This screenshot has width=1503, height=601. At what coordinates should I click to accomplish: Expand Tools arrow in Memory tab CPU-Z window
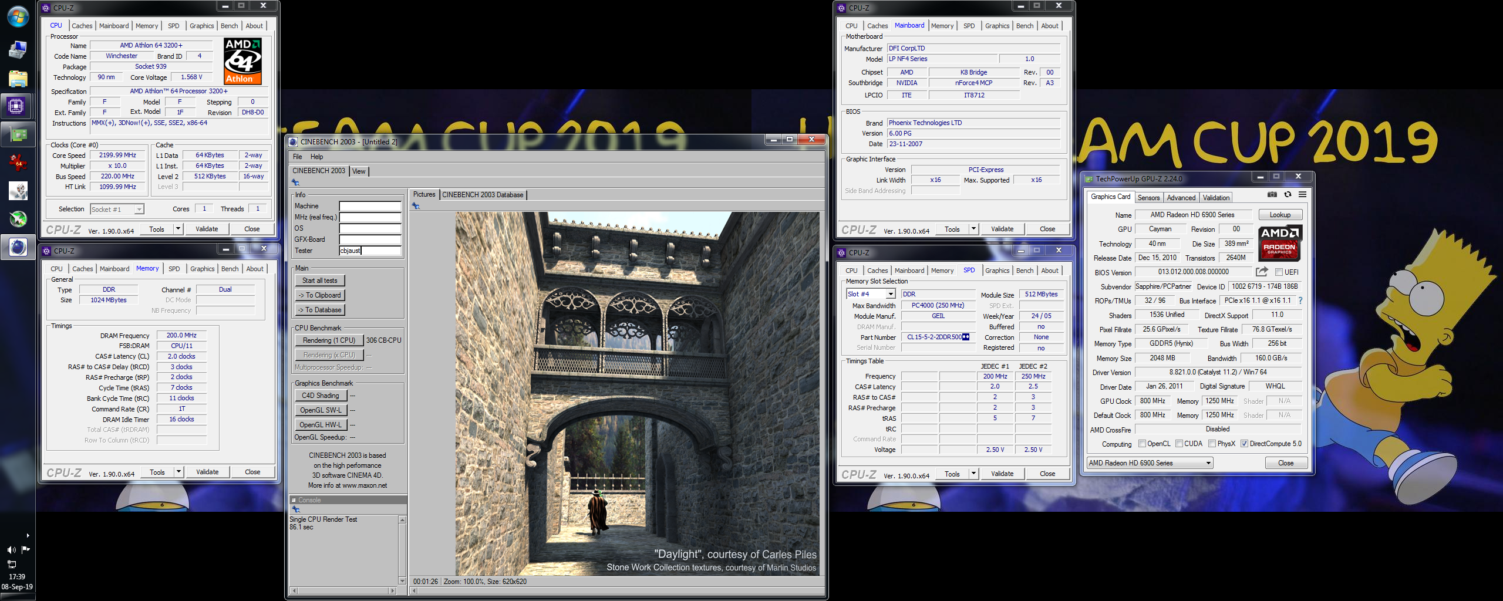tap(179, 472)
